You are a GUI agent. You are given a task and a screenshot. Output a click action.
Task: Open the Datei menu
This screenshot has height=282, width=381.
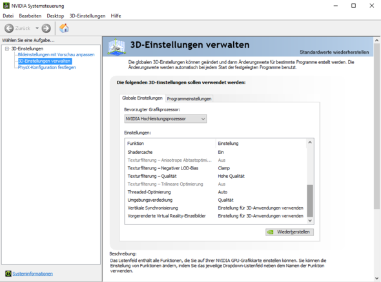click(x=8, y=16)
